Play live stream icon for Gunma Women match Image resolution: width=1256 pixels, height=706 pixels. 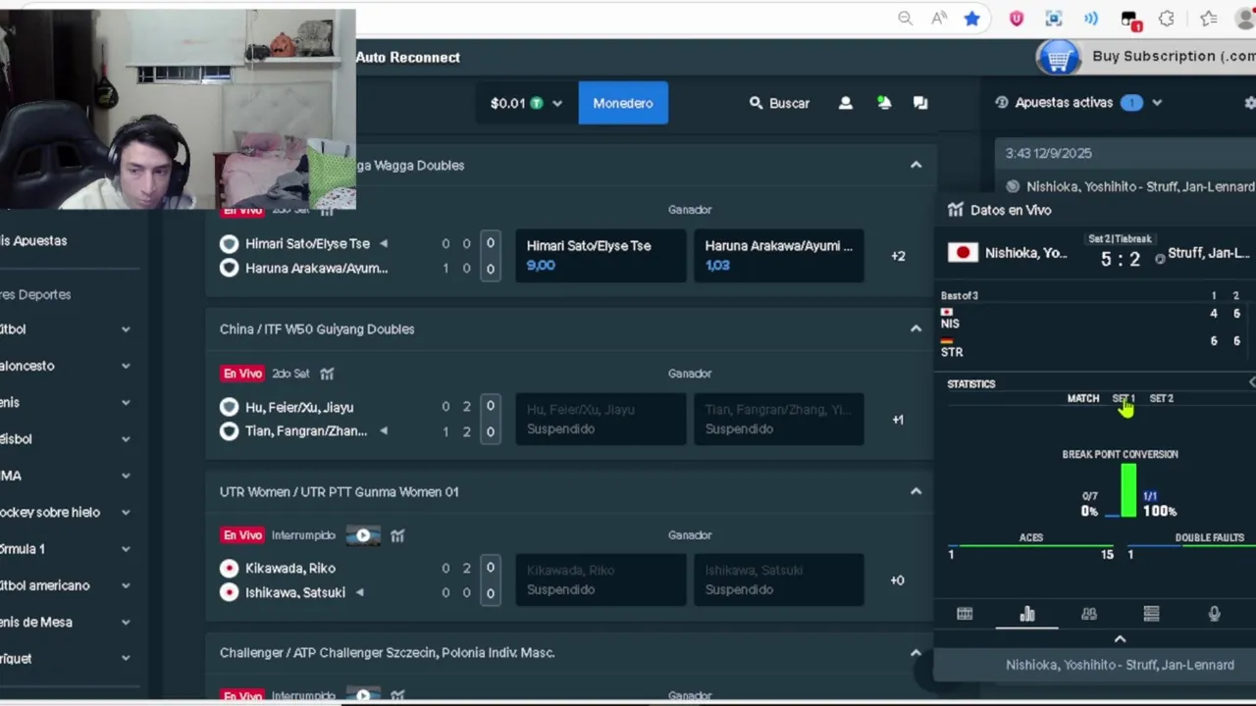coord(363,535)
